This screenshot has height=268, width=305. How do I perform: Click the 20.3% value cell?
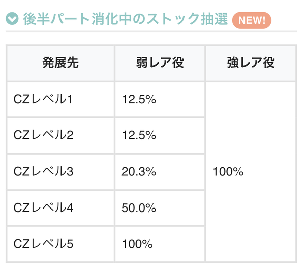point(160,172)
